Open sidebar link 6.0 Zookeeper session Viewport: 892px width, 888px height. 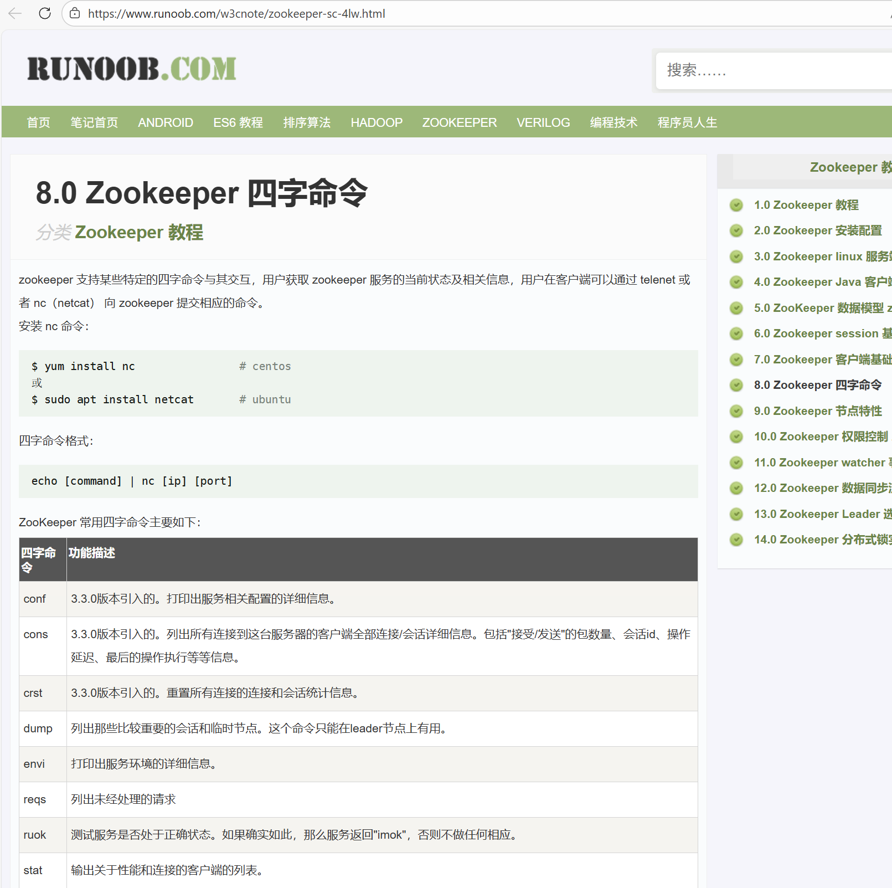click(823, 333)
